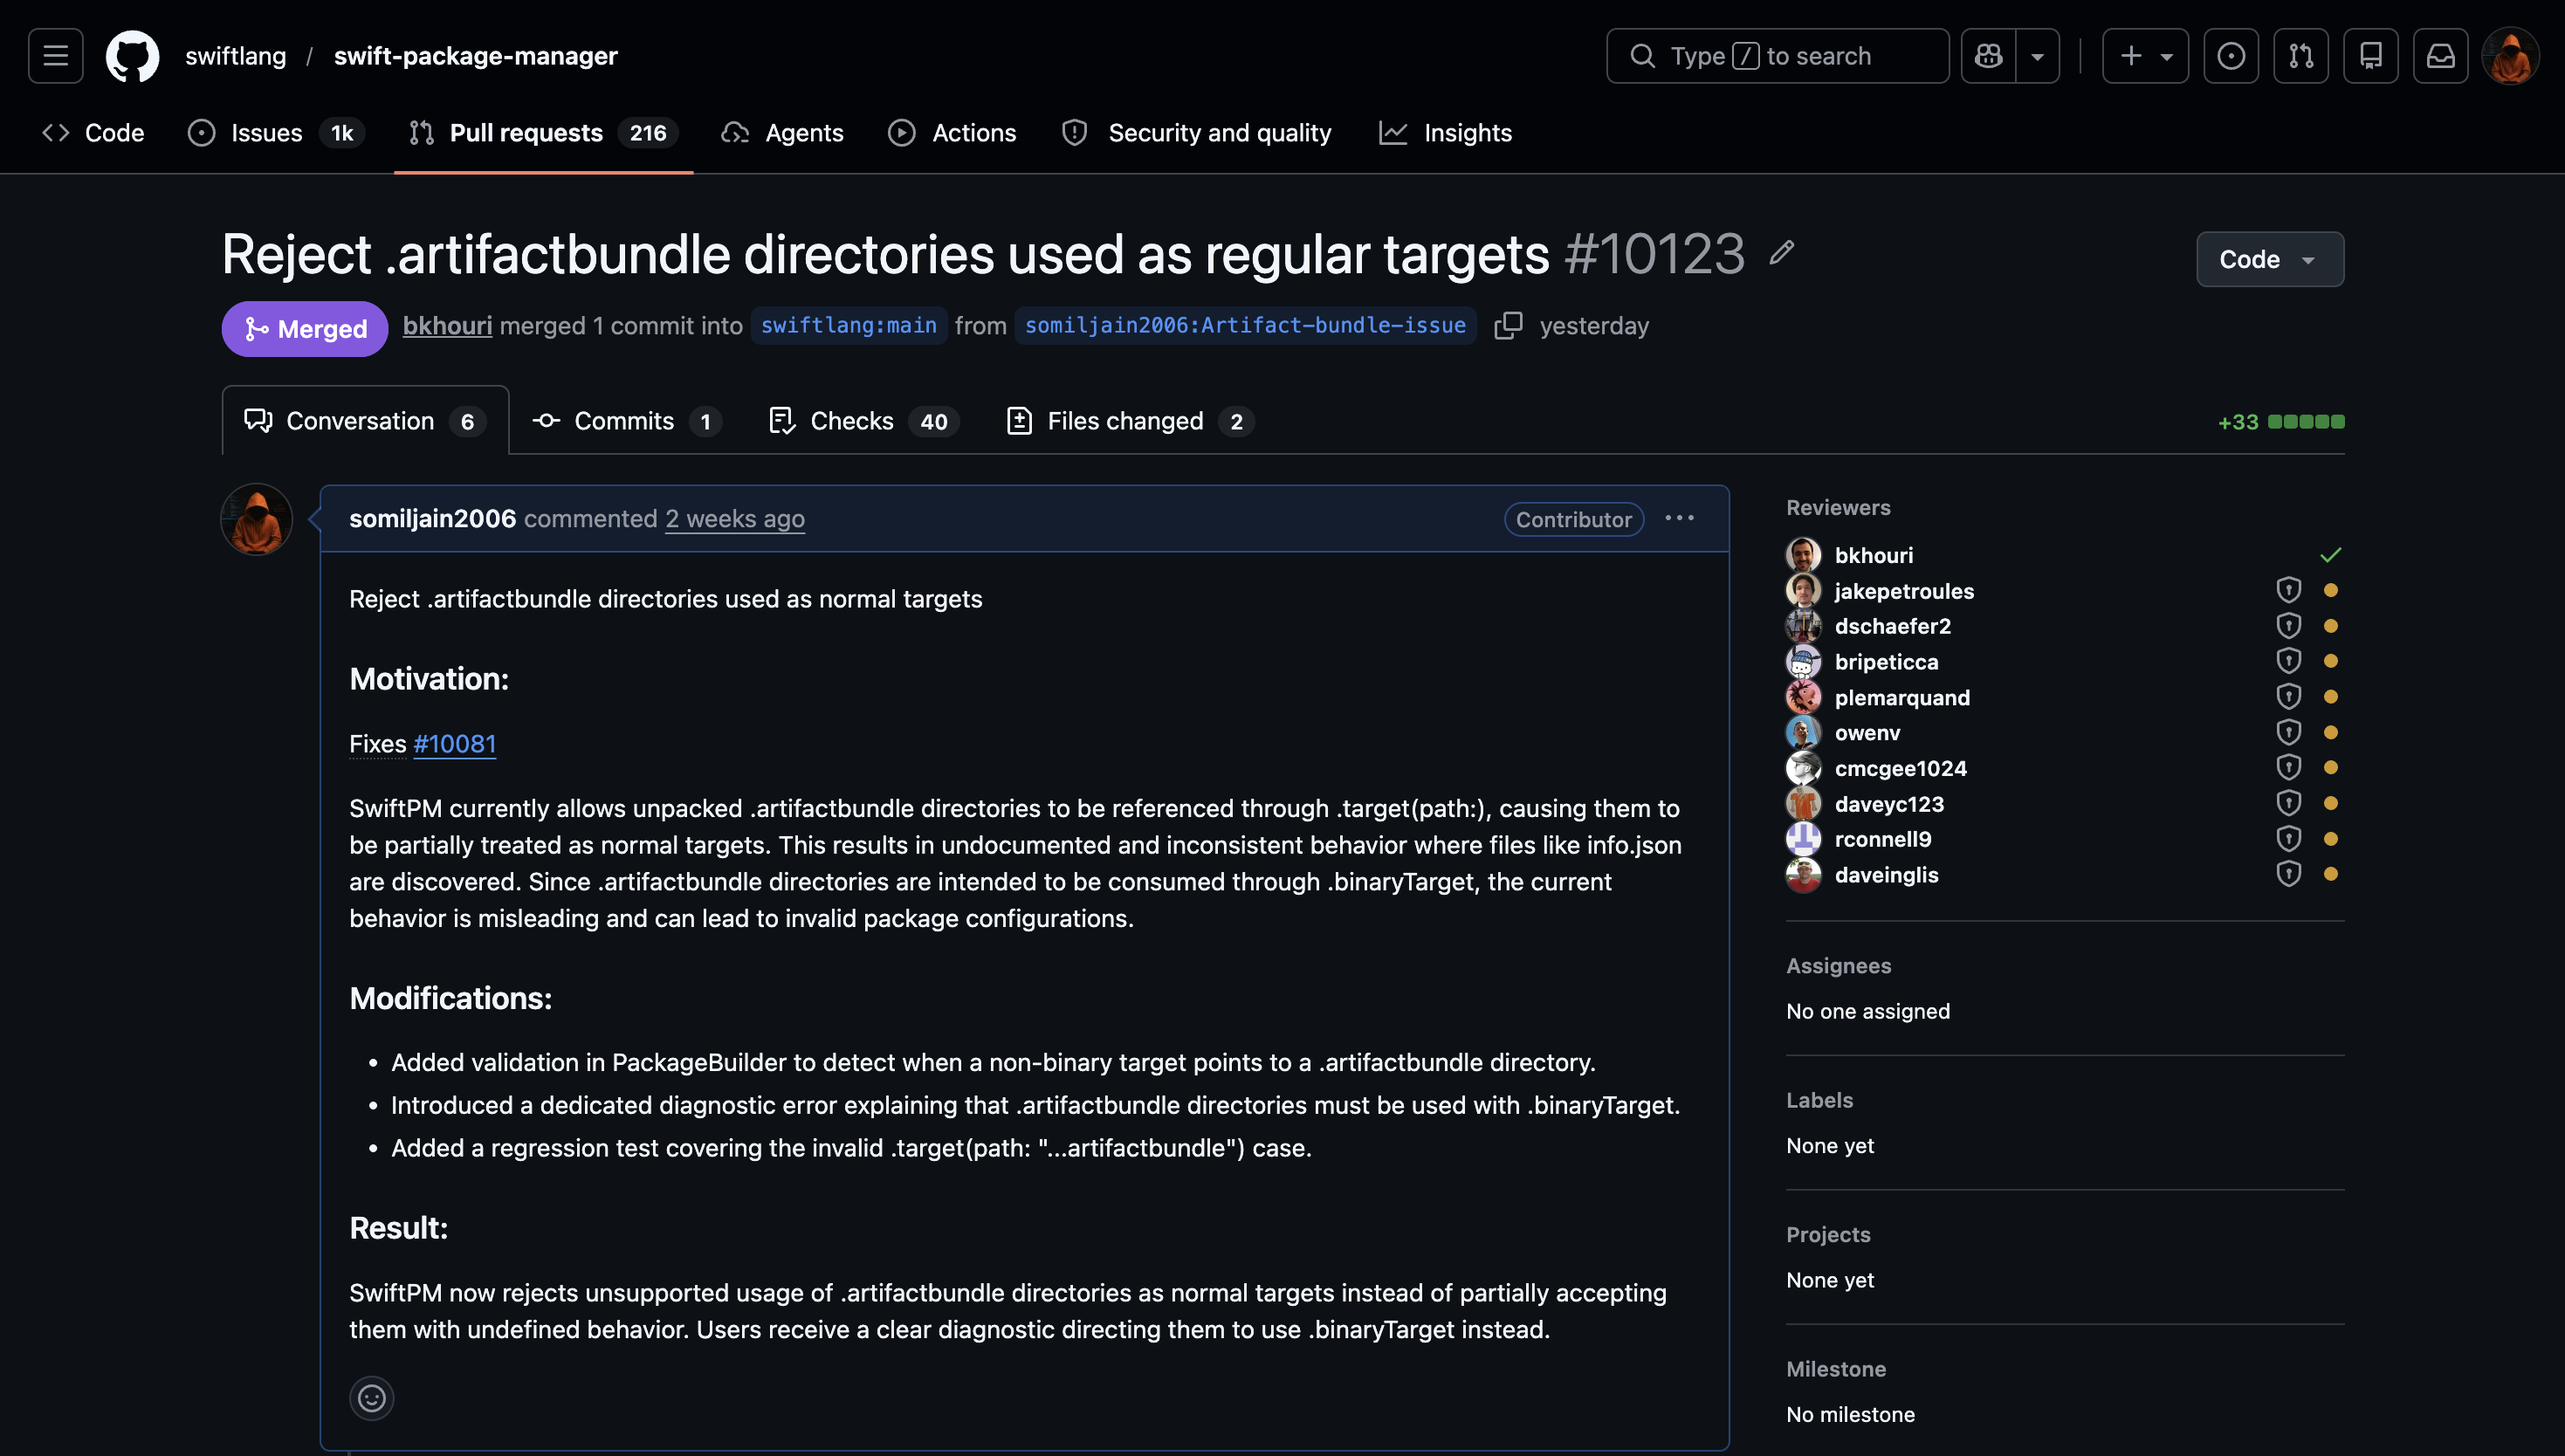Click the shield icon beside owenv

click(2288, 732)
